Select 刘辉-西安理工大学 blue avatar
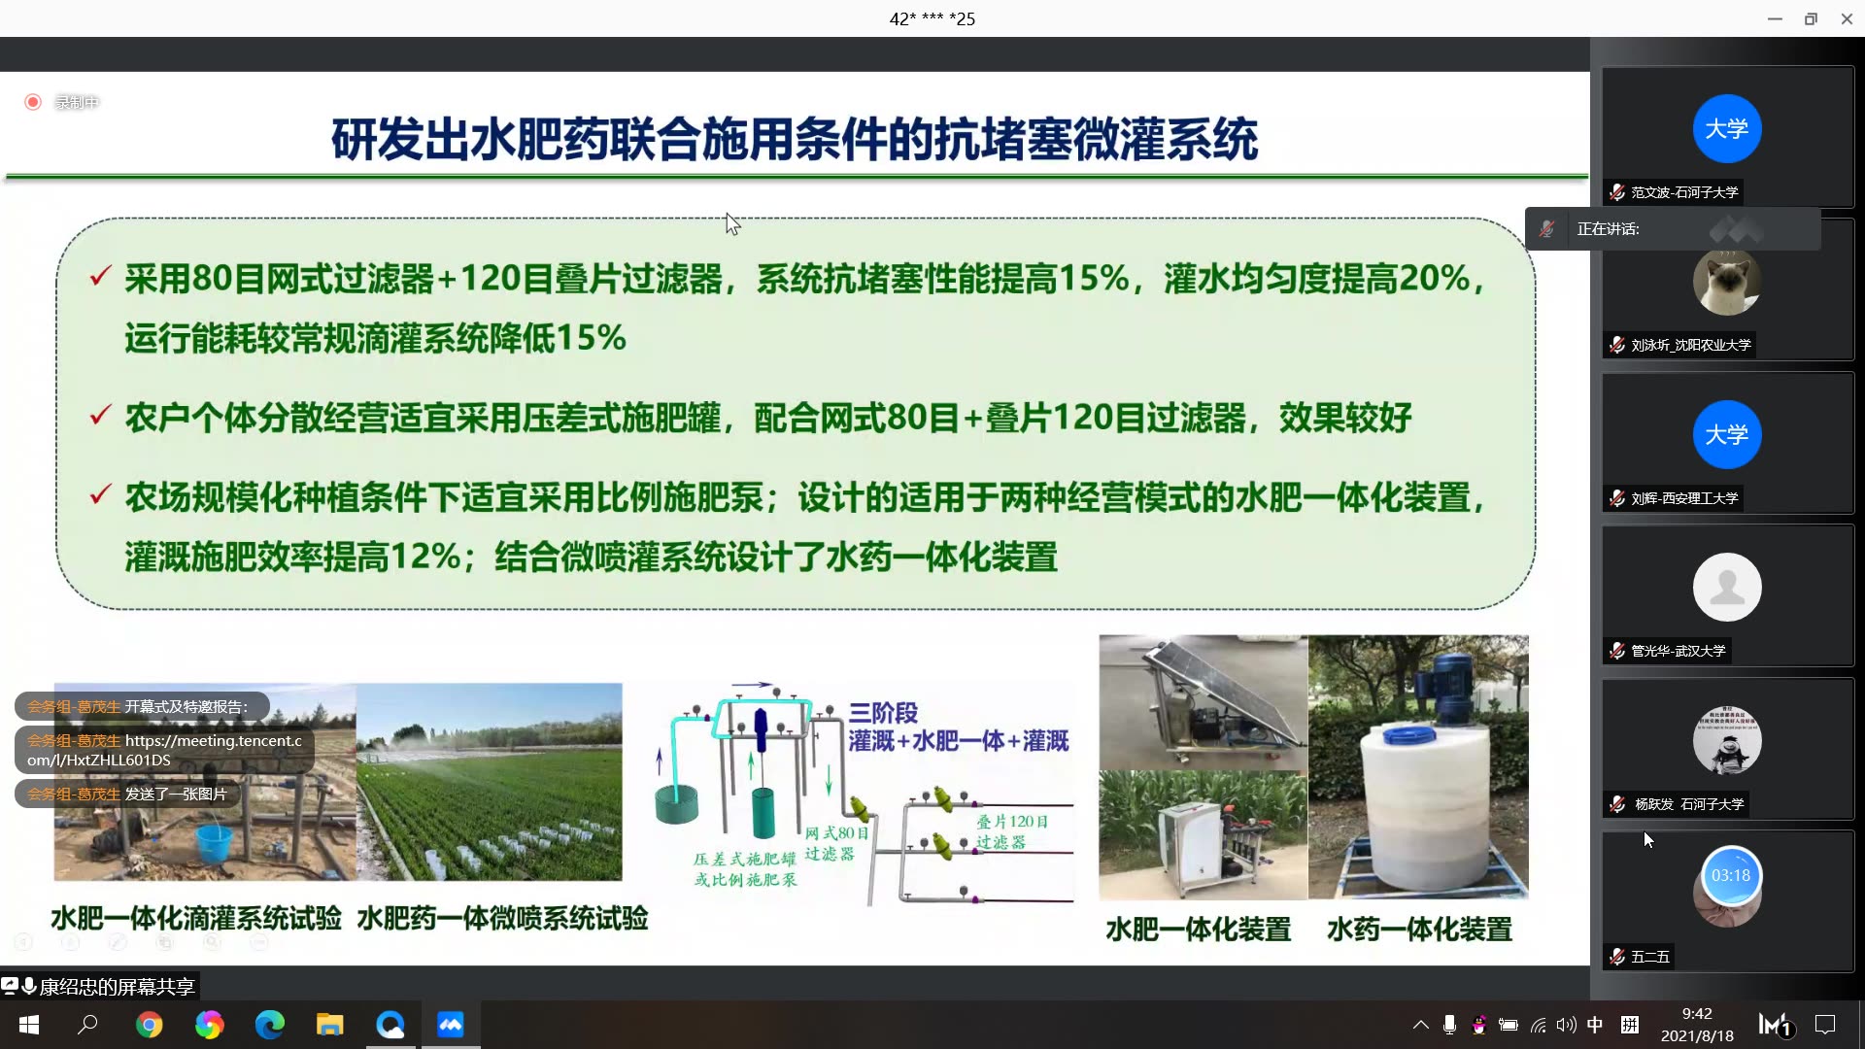Image resolution: width=1865 pixels, height=1049 pixels. (1726, 434)
